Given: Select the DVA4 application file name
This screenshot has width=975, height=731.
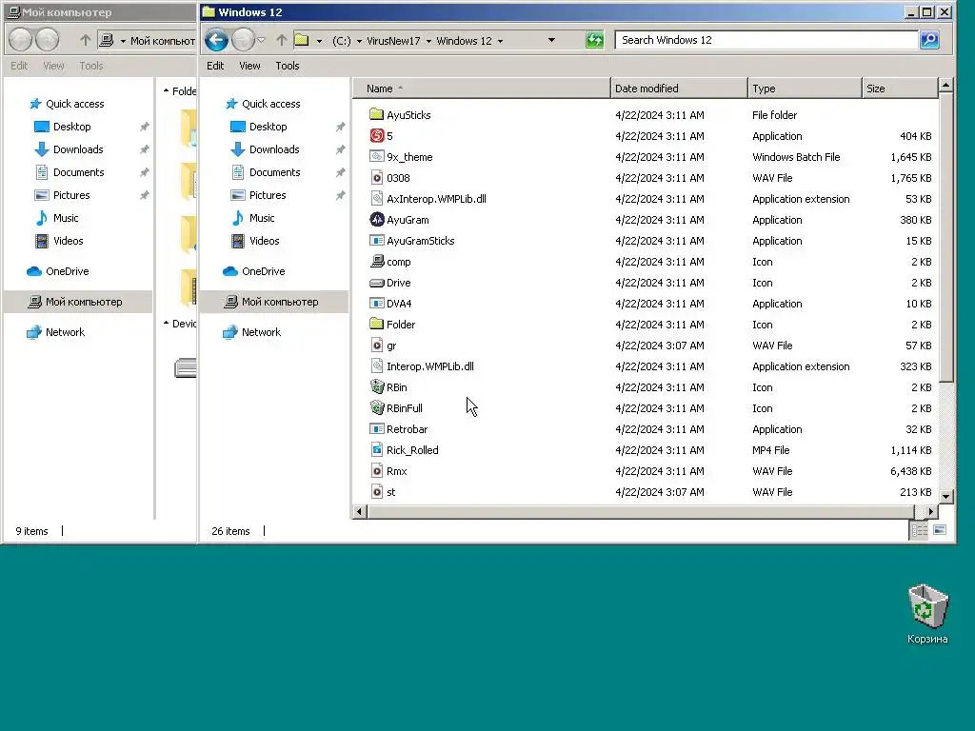Looking at the screenshot, I should (399, 304).
